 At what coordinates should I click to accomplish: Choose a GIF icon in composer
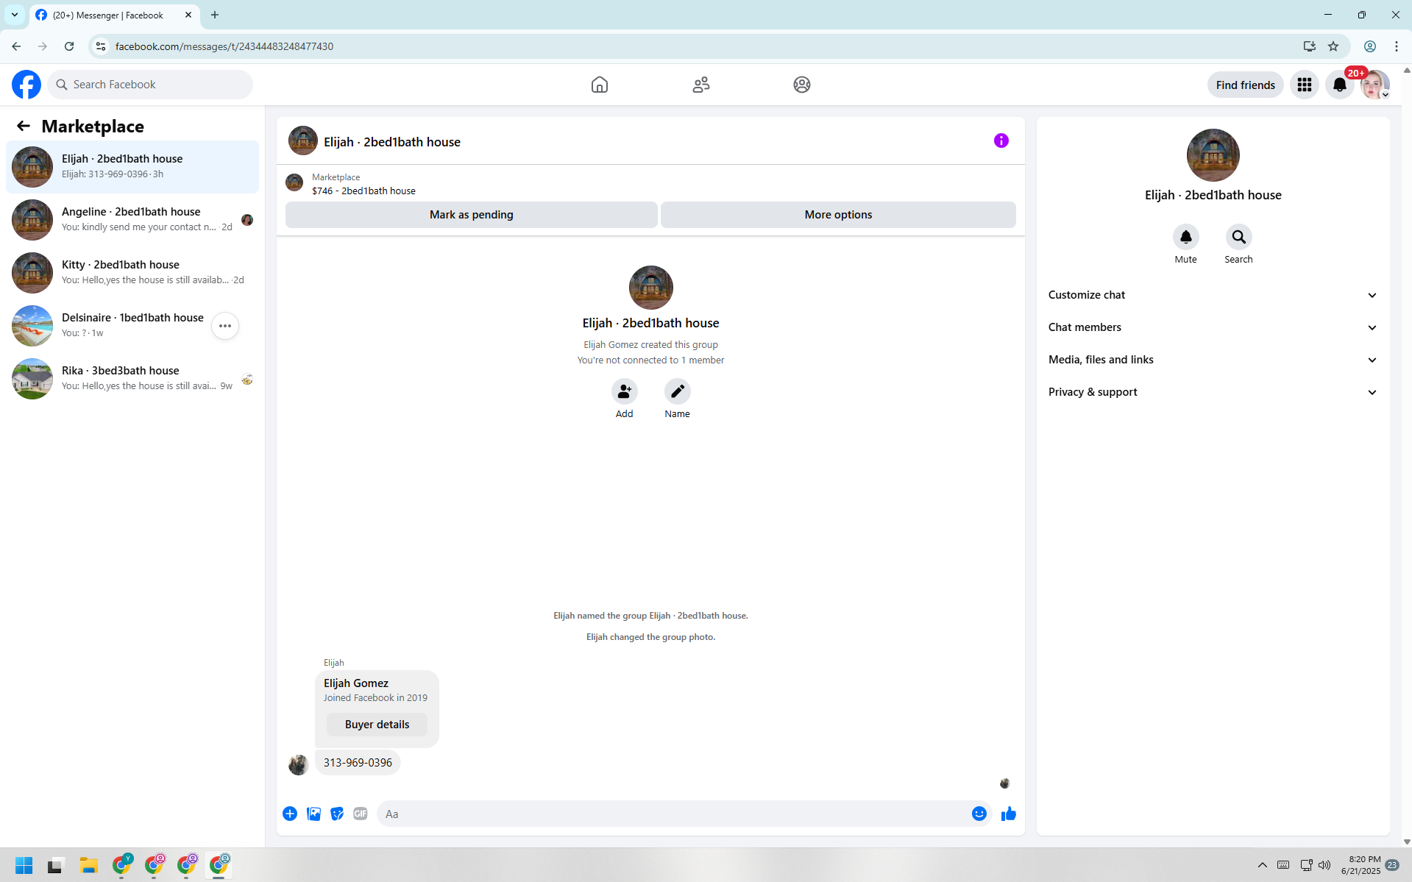pyautogui.click(x=361, y=814)
